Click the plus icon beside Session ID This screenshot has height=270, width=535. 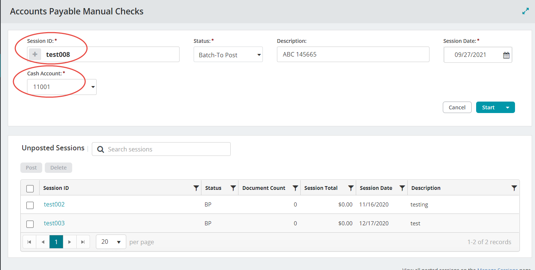tap(35, 55)
